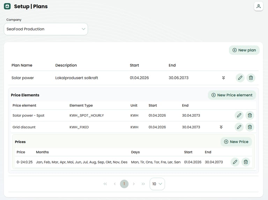Screen dimensions: 268x200
Task: Open the Company dropdown
Action: click(x=46, y=29)
